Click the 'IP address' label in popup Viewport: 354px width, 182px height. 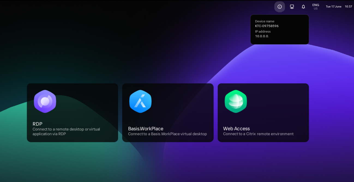263,32
